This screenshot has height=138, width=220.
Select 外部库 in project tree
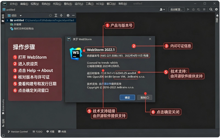tap(16, 25)
